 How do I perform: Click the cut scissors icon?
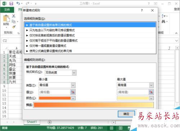[x=14, y=16]
